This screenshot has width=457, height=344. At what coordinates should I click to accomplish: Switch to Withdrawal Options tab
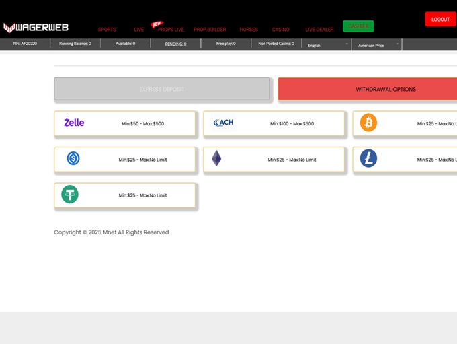[x=386, y=89]
